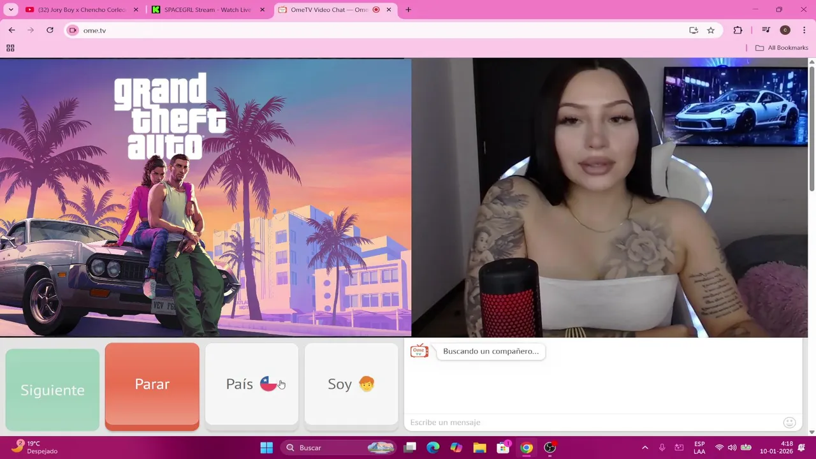Viewport: 816px width, 459px height.
Task: Open the Chrome three-dot menu
Action: click(x=805, y=30)
